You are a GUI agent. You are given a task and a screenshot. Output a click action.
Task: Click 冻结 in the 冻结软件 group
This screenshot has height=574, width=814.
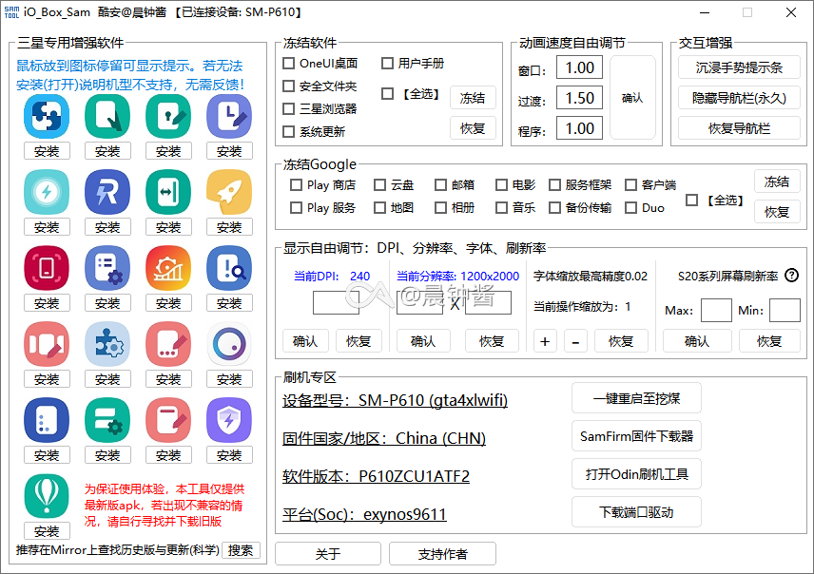tap(473, 98)
